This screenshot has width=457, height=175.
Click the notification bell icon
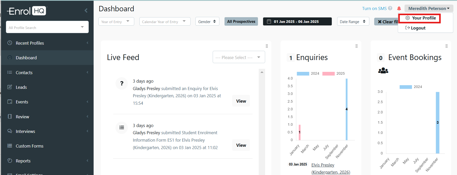tap(399, 8)
